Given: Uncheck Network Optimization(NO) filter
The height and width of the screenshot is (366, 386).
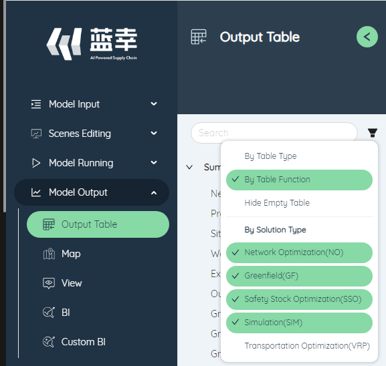Looking at the screenshot, I should 299,252.
